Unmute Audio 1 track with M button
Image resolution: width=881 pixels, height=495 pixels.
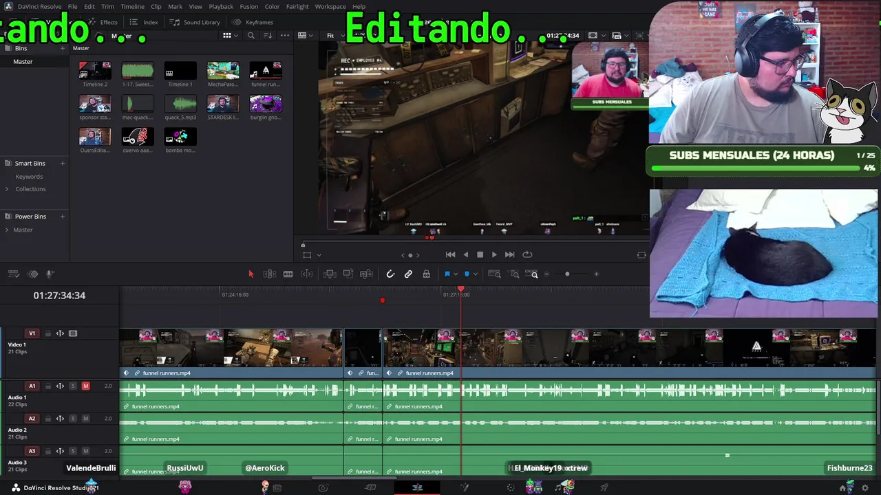click(85, 386)
